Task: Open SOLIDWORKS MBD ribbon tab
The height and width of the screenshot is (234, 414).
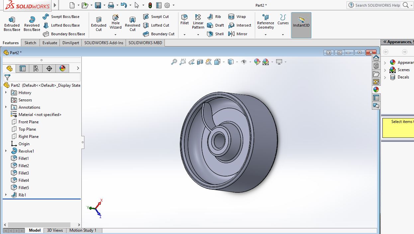Action: tap(145, 43)
